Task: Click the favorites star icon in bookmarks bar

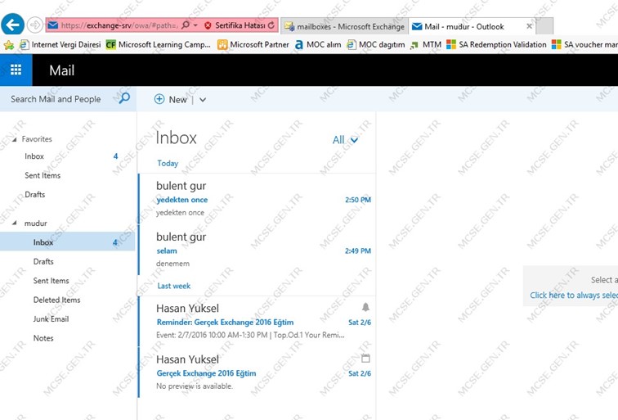Action: click(9, 44)
